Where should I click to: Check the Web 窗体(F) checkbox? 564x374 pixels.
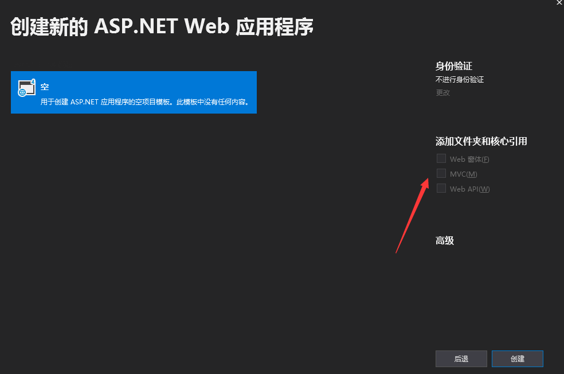point(441,158)
